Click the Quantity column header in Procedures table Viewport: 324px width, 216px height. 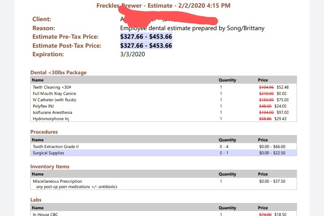pyautogui.click(x=227, y=140)
